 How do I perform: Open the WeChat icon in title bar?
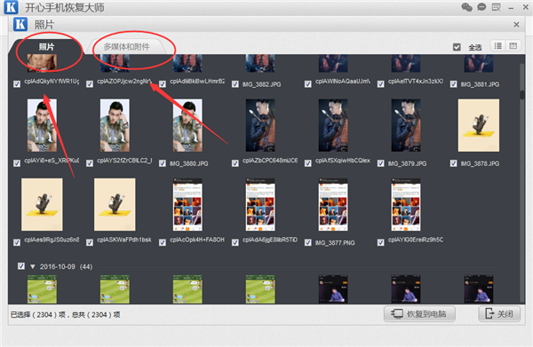tap(466, 7)
